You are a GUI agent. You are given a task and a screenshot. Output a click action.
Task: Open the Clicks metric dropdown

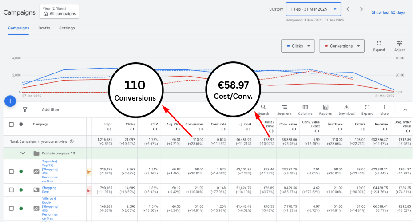click(x=298, y=46)
